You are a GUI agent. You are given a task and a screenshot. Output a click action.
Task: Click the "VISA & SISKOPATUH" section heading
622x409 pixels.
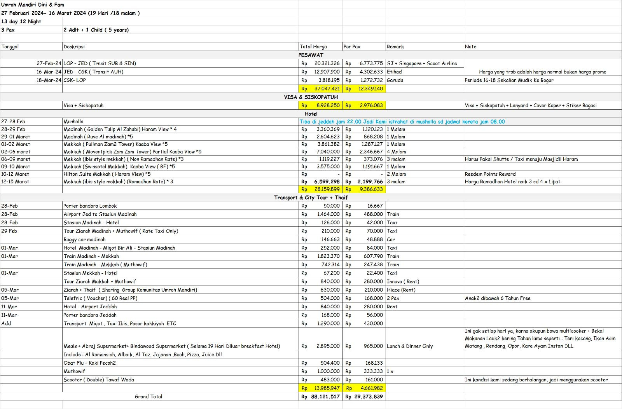311,97
